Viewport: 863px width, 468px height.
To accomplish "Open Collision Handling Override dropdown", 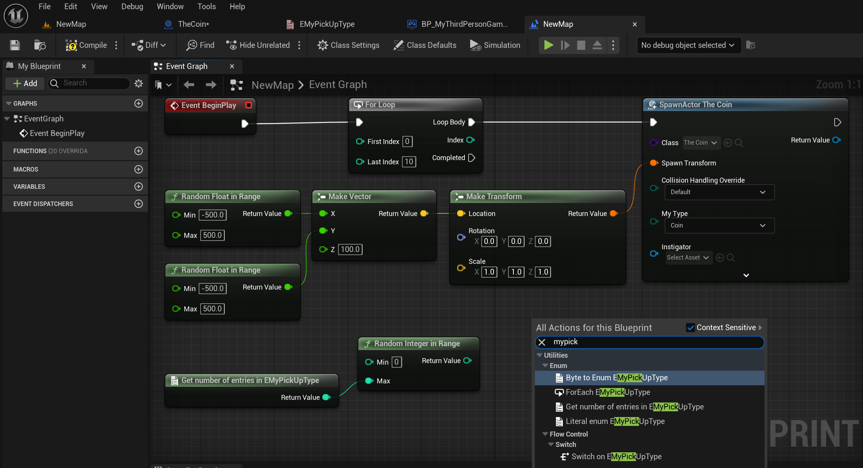I will pos(719,192).
